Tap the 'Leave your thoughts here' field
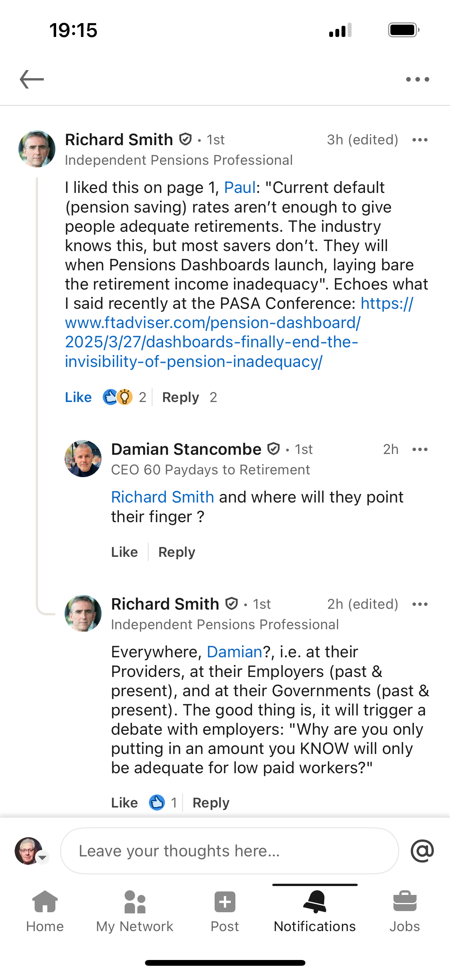Screen dimensions: 450x975 click(x=229, y=851)
